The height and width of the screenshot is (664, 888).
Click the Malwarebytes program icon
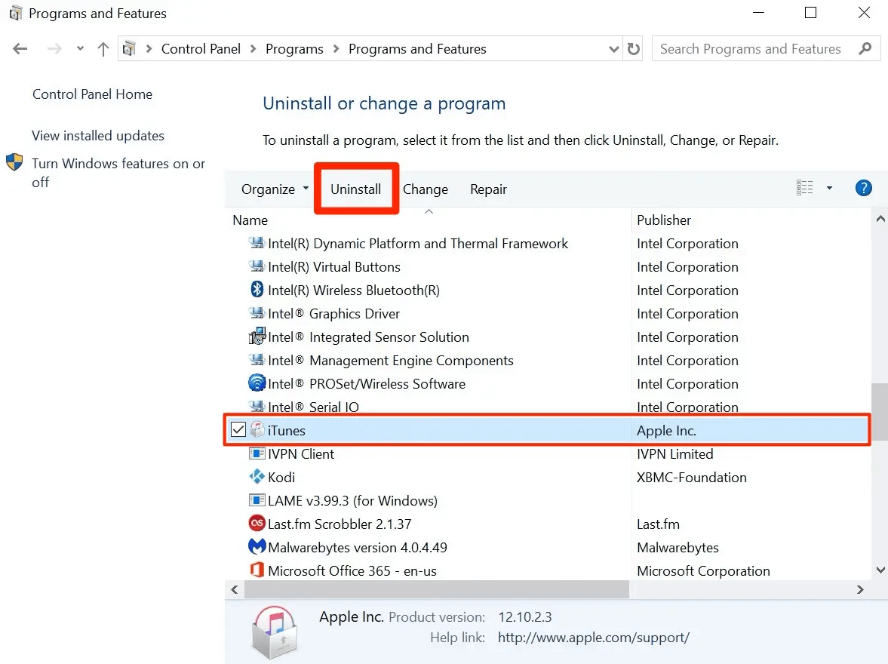pos(257,547)
